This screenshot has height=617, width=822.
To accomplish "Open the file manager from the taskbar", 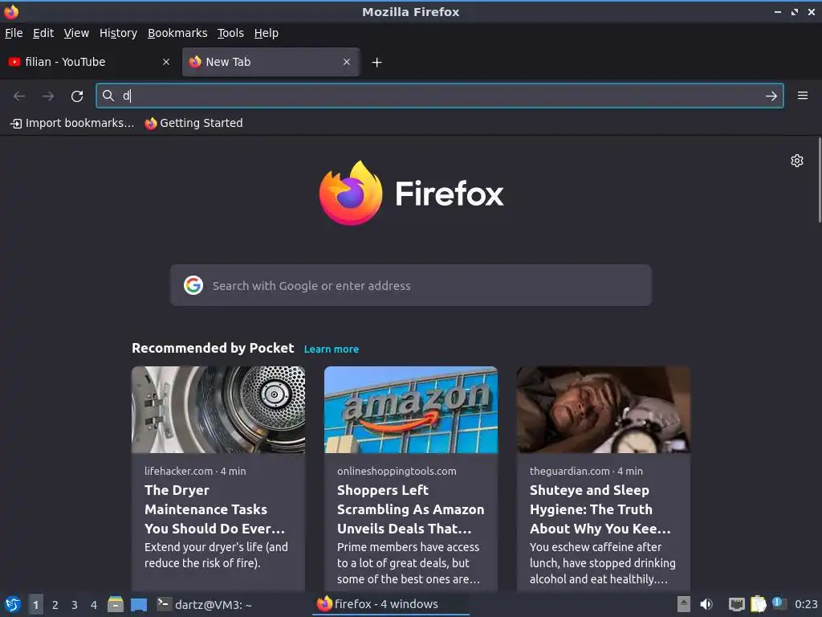I will (x=116, y=604).
